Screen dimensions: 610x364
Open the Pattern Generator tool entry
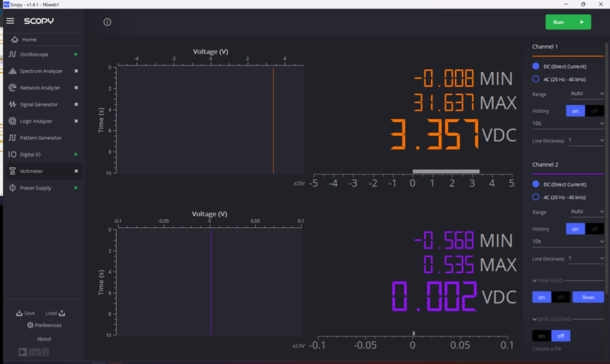(x=44, y=138)
